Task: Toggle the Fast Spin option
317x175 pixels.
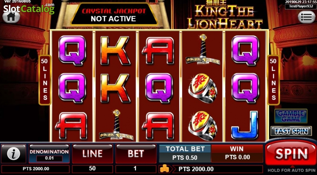Action: click(291, 131)
